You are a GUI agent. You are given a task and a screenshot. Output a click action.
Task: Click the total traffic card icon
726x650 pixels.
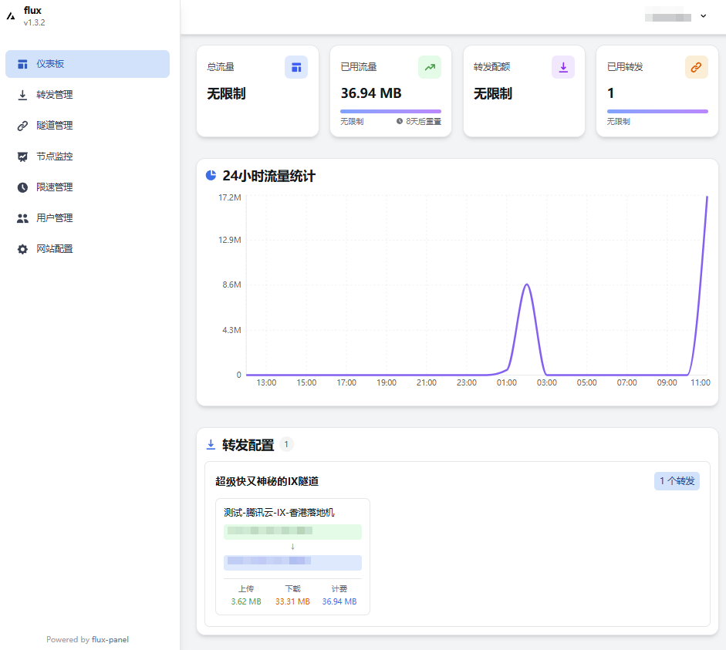coord(296,67)
